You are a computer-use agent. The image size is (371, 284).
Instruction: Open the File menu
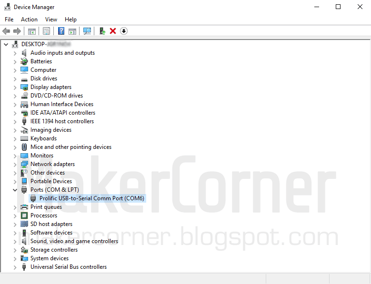tap(9, 20)
